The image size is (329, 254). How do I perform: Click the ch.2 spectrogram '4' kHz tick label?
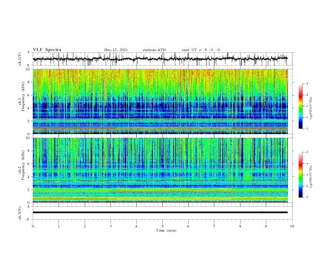[29, 177]
